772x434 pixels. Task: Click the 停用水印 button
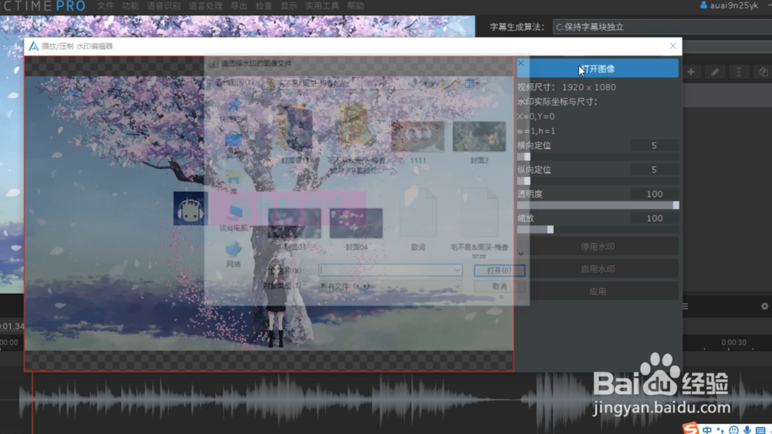click(598, 247)
